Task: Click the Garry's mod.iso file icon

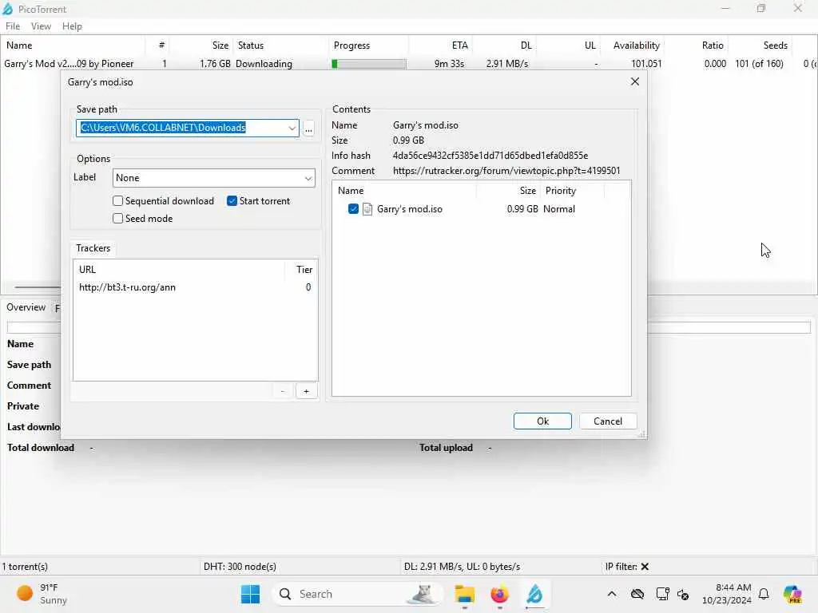Action: click(x=367, y=209)
